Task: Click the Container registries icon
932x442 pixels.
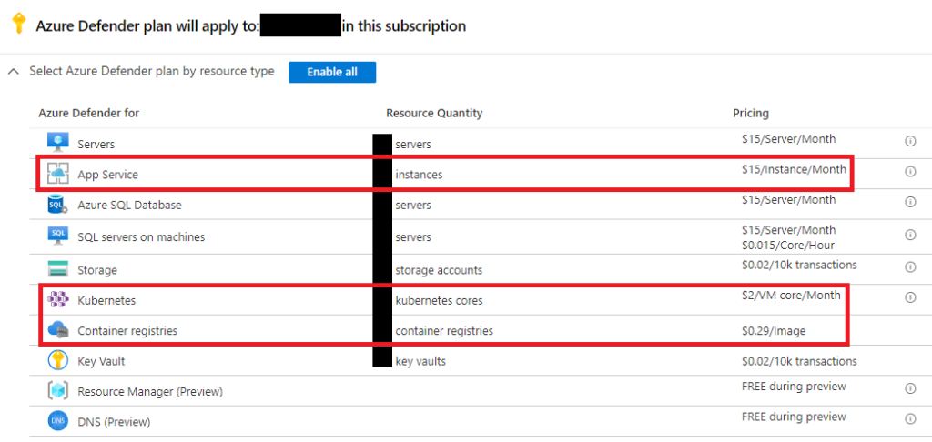Action: click(x=58, y=331)
